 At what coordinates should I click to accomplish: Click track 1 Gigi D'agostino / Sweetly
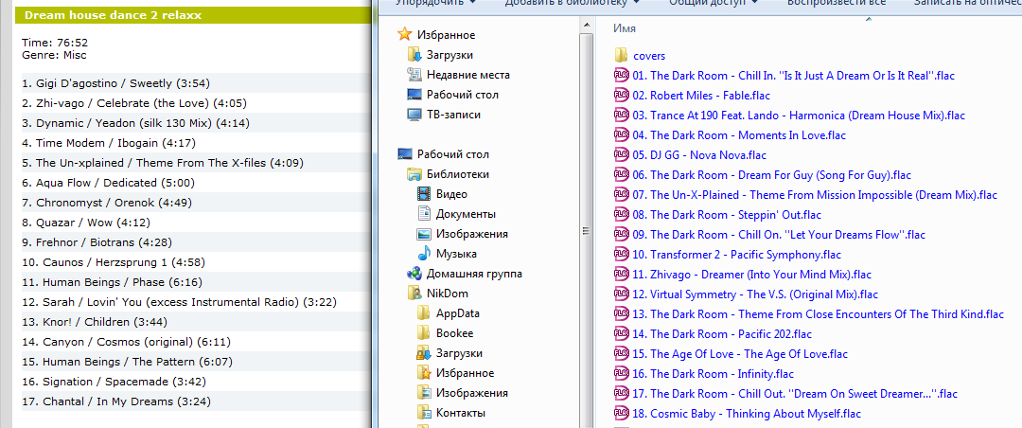coord(116,83)
